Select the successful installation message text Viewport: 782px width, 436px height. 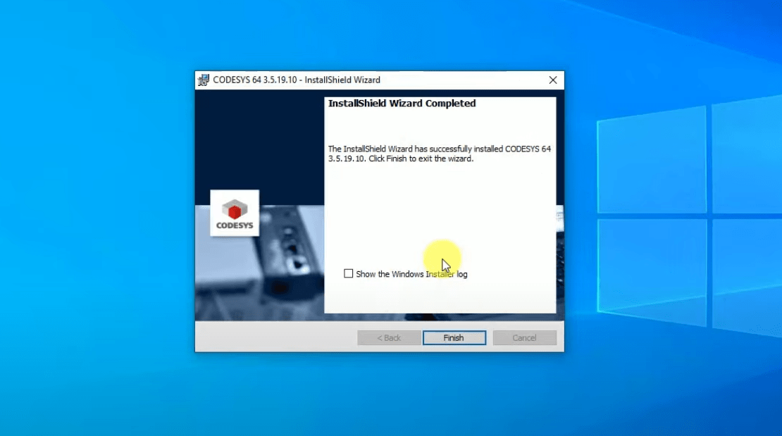coord(440,154)
